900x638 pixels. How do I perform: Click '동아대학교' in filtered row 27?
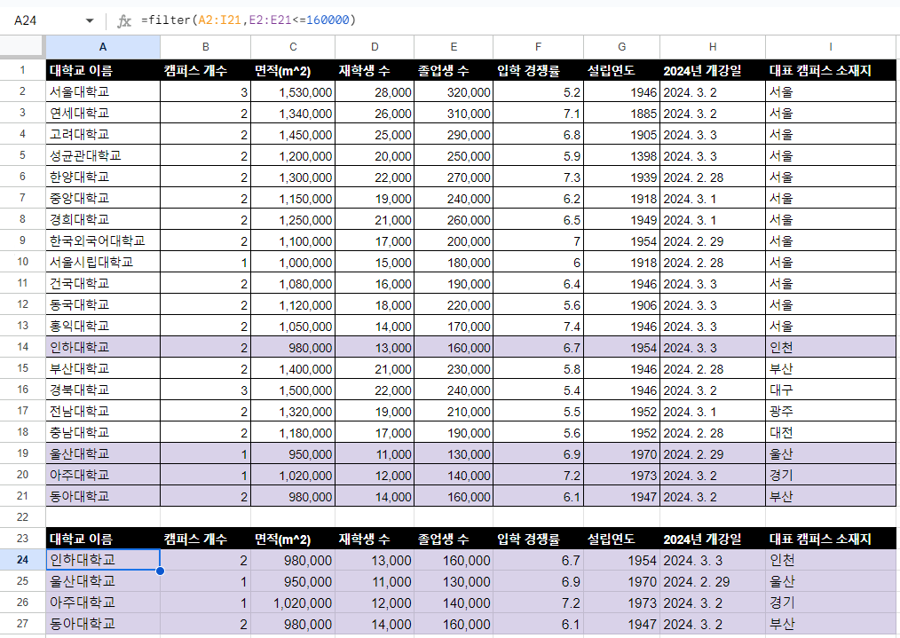point(103,624)
